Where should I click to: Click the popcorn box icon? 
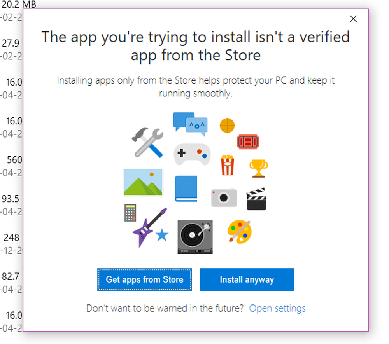(227, 166)
